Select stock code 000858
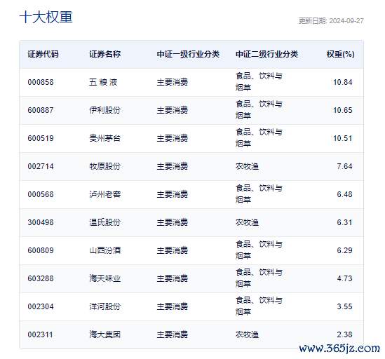 pyautogui.click(x=41, y=82)
